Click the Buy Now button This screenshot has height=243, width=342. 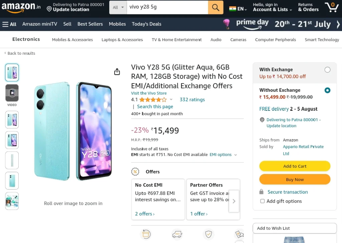coord(295,179)
